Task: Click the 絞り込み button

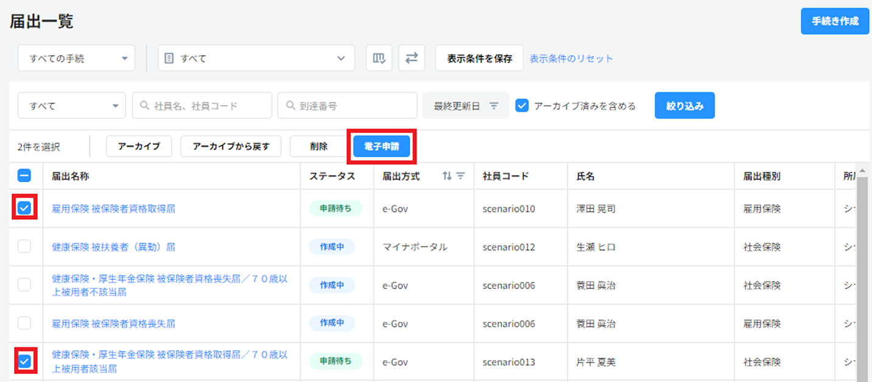Action: coord(685,106)
